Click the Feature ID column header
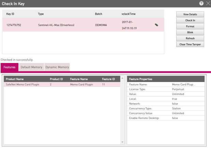This screenshot has width=211, height=148. [x=108, y=79]
